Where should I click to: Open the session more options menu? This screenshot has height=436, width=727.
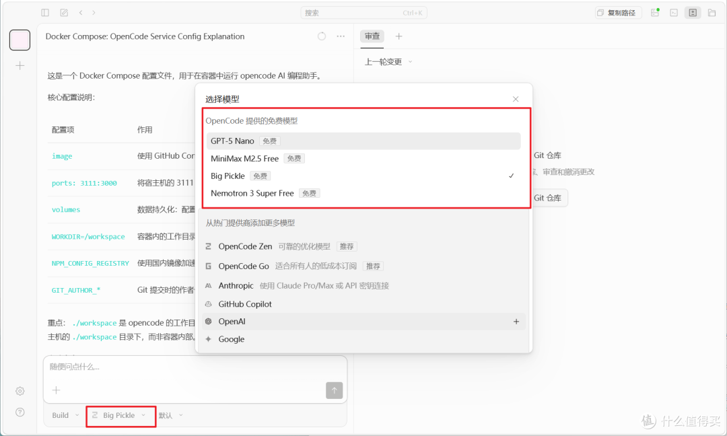click(341, 36)
